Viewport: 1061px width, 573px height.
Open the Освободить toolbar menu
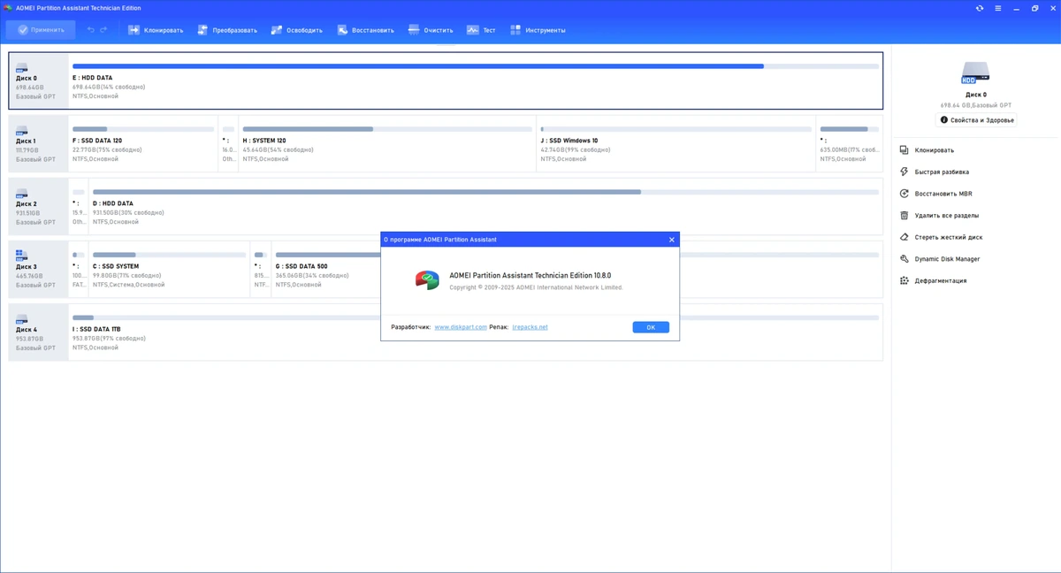click(x=296, y=30)
